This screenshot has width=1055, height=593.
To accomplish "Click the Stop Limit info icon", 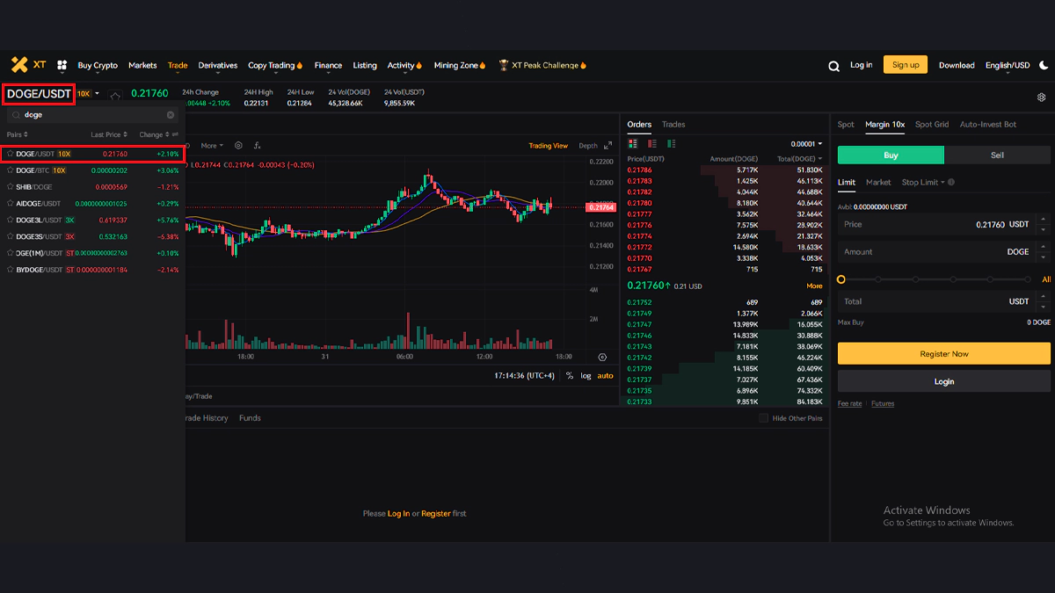I will (951, 183).
